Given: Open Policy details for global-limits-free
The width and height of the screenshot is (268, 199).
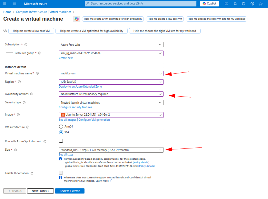Looking at the screenshot, I should (146, 166).
